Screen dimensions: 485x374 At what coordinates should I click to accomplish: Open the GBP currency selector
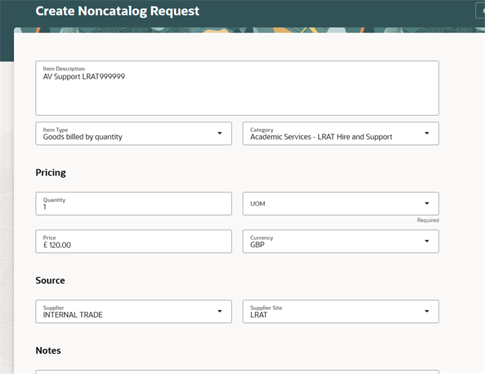331,242
